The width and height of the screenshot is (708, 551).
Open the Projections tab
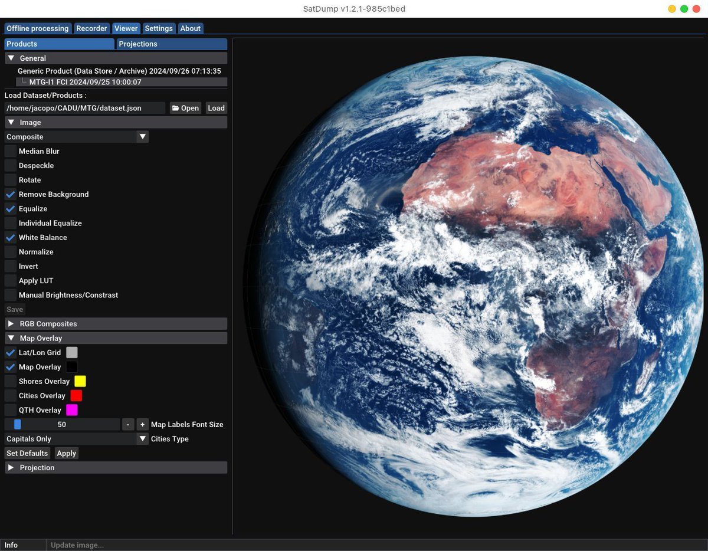tap(172, 44)
